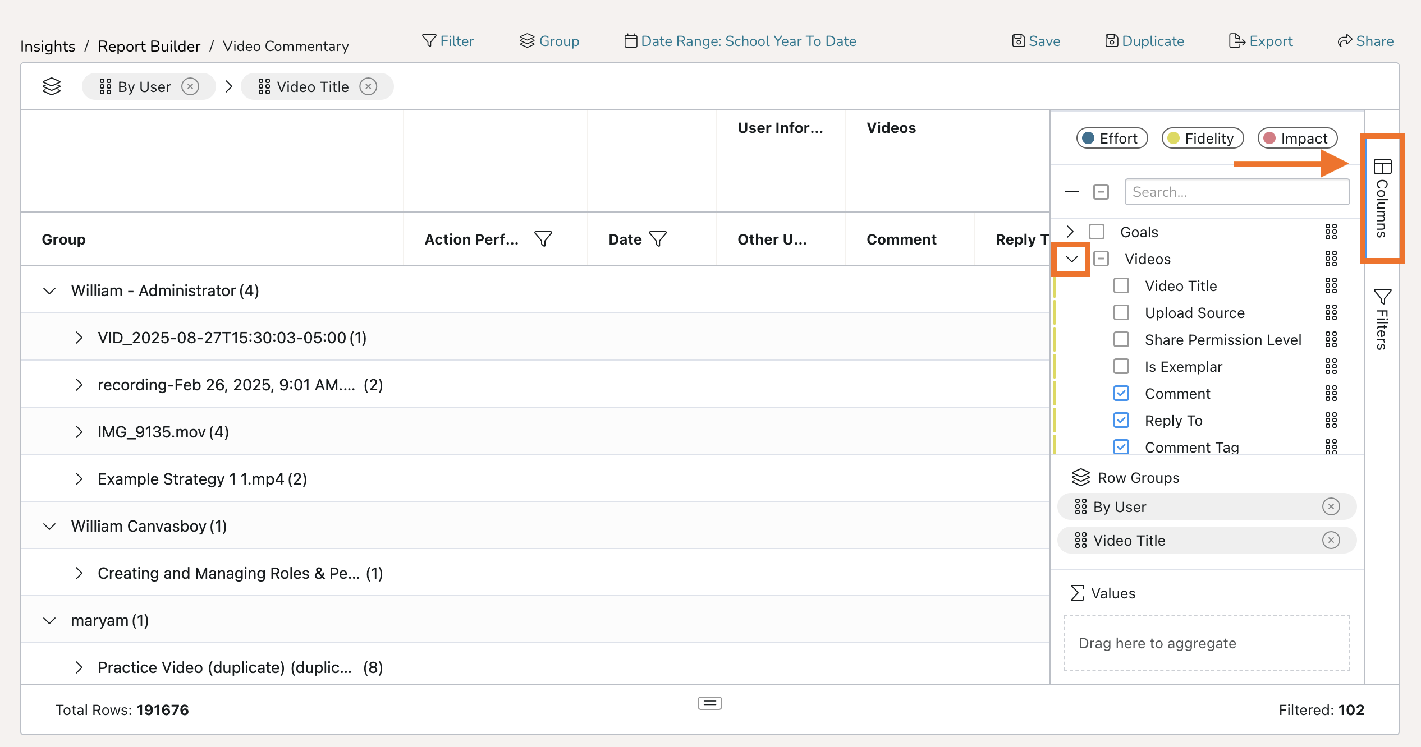1421x747 pixels.
Task: Open Date Range: School Year To Date
Action: [x=740, y=41]
